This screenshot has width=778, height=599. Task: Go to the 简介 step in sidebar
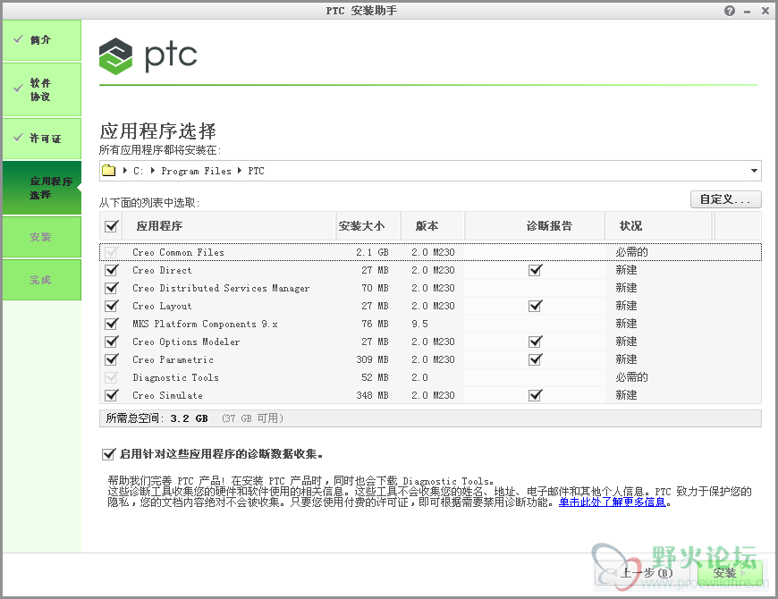[x=42, y=40]
